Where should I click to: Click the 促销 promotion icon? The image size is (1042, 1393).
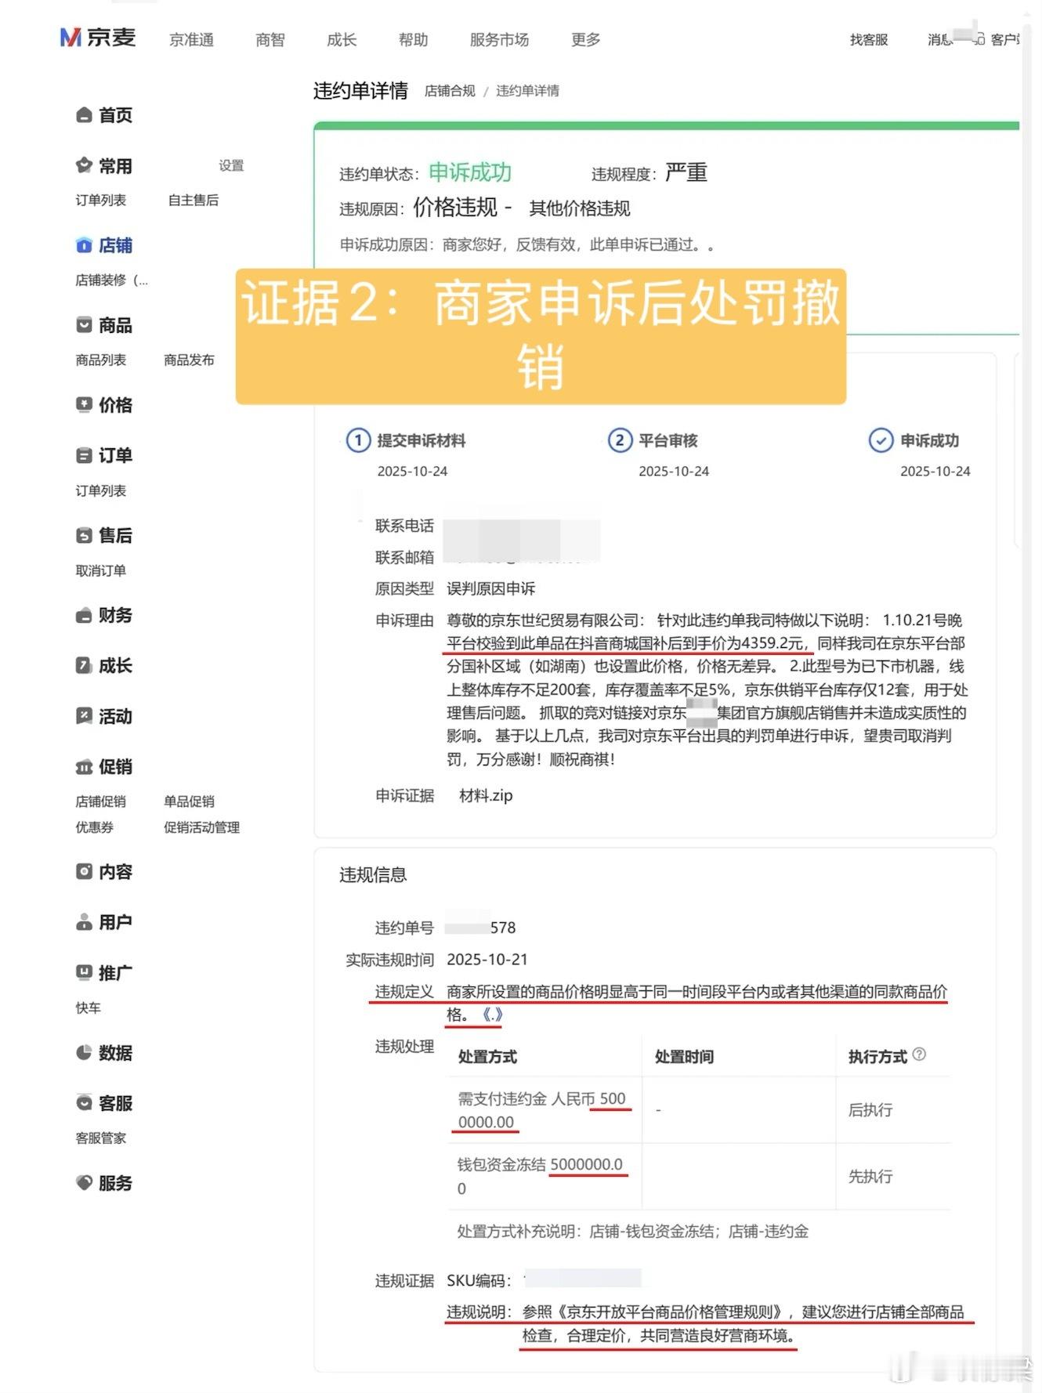pos(84,766)
